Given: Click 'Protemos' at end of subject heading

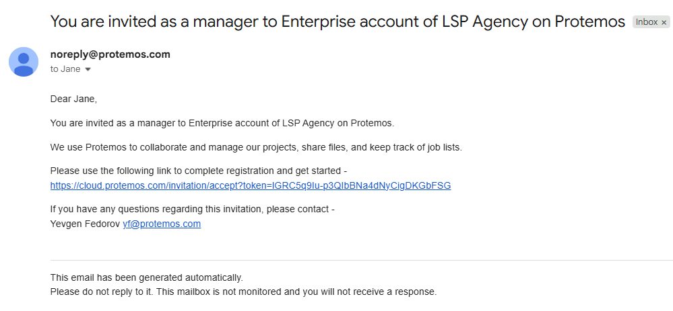Looking at the screenshot, I should pyautogui.click(x=589, y=21).
